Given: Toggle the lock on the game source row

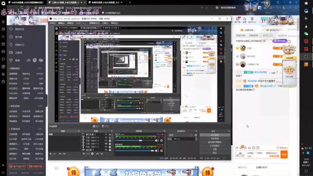Looking at the screenshot, I should tap(110, 150).
